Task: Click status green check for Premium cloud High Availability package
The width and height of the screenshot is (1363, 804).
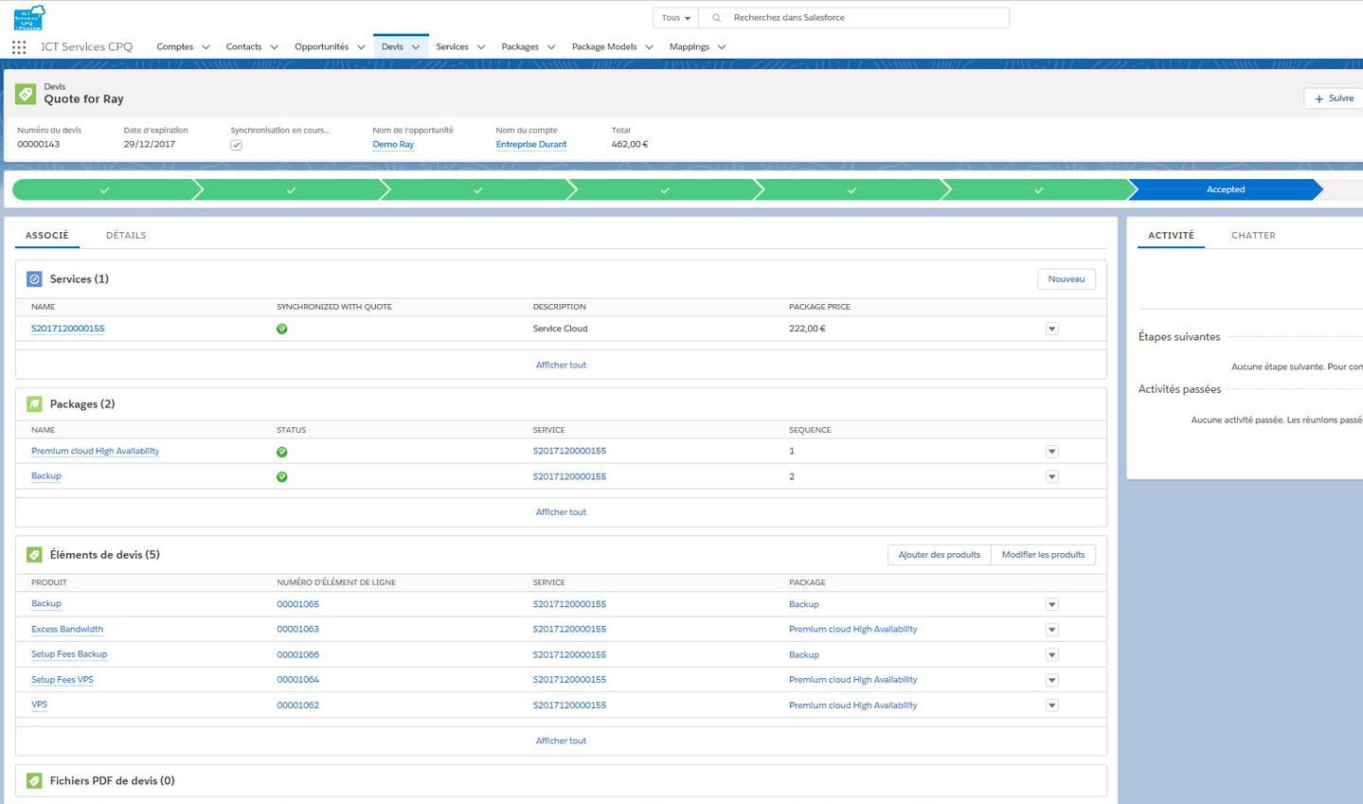Action: [x=282, y=452]
